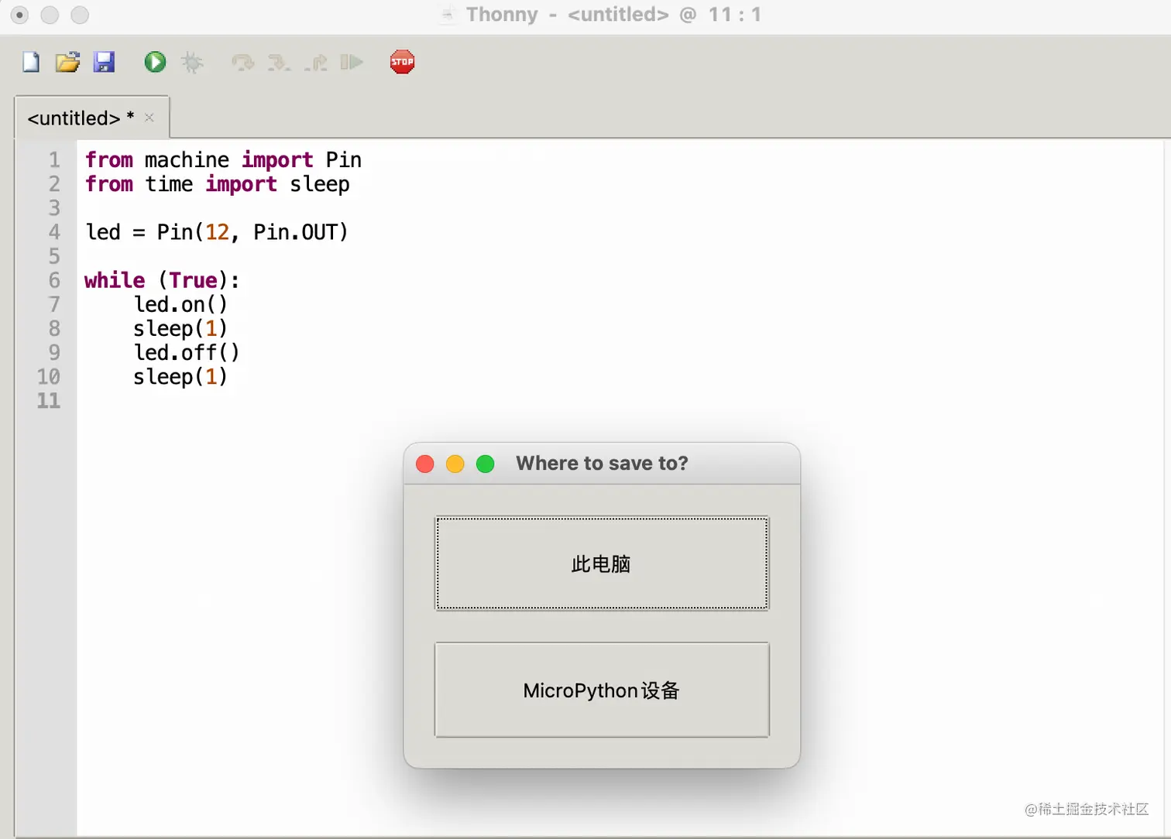Image resolution: width=1171 pixels, height=839 pixels.
Task: Save file with the floppy disk icon
Action: (x=104, y=62)
